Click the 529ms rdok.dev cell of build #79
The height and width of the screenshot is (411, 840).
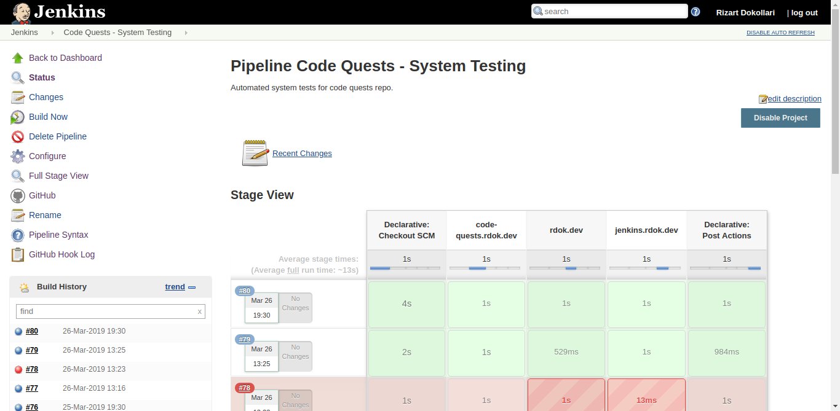click(x=566, y=352)
